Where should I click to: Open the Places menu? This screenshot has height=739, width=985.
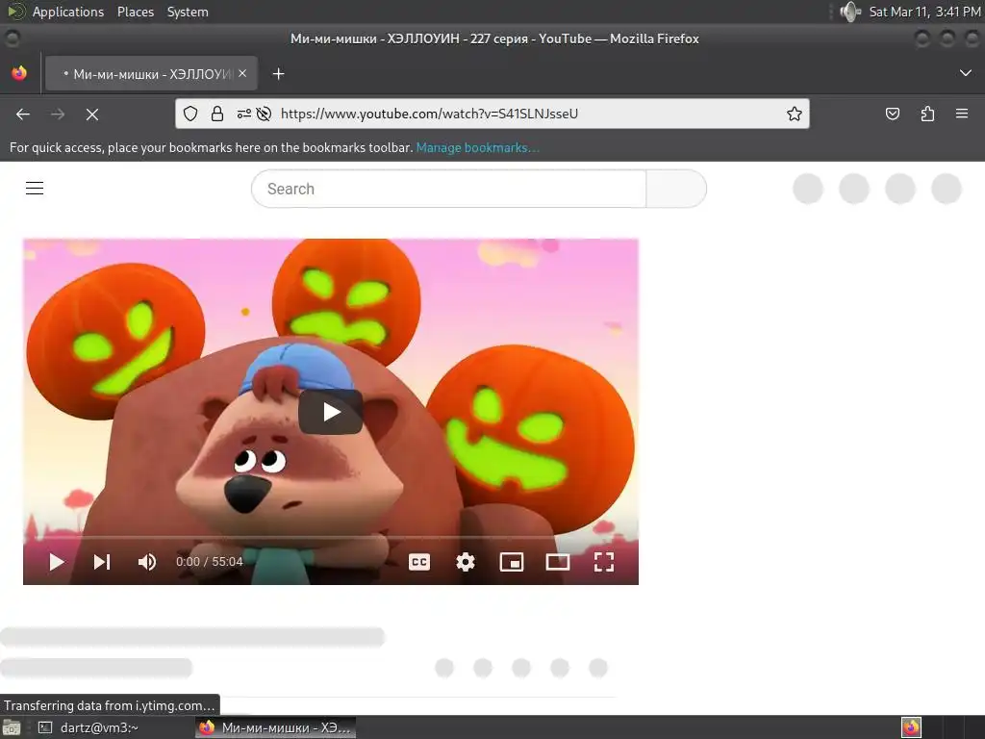tap(136, 12)
